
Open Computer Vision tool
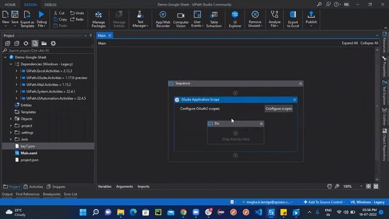(x=181, y=19)
